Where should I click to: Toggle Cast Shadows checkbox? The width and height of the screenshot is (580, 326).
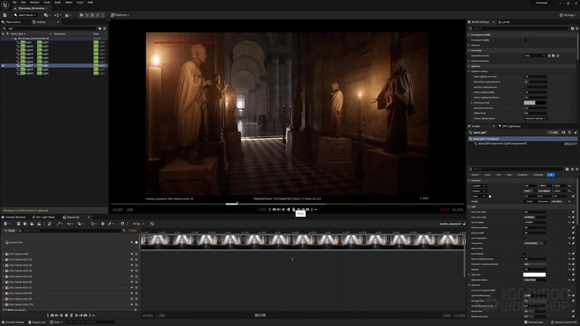coord(525,254)
